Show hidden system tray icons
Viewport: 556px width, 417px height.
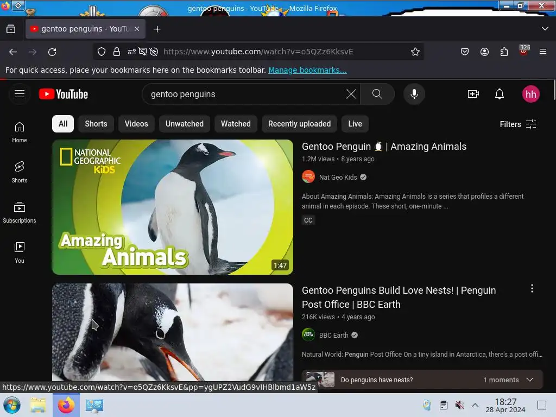(475, 405)
